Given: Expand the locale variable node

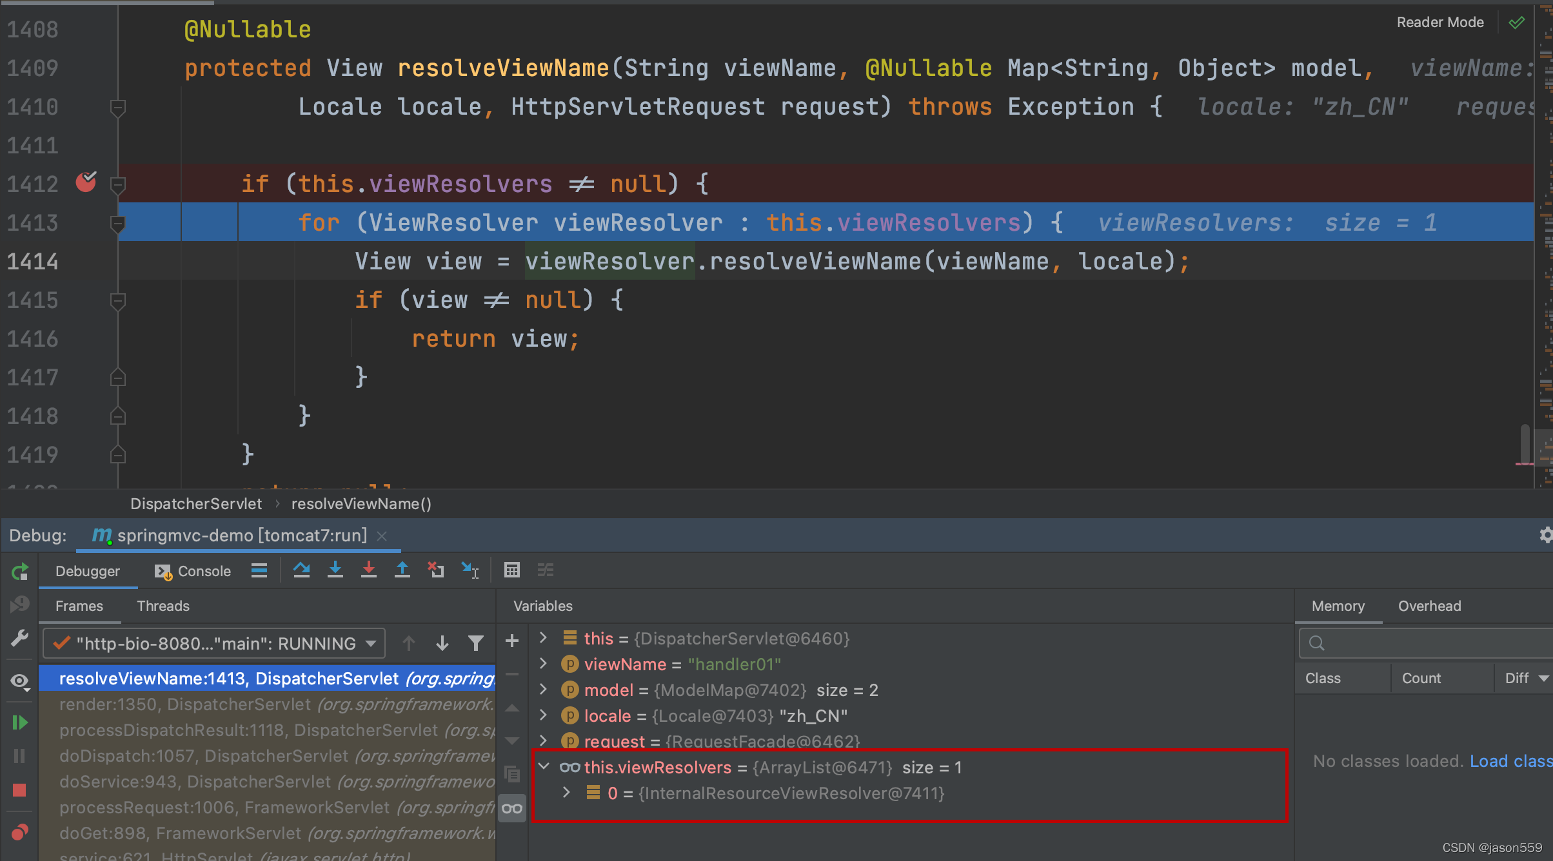Looking at the screenshot, I should 543,715.
